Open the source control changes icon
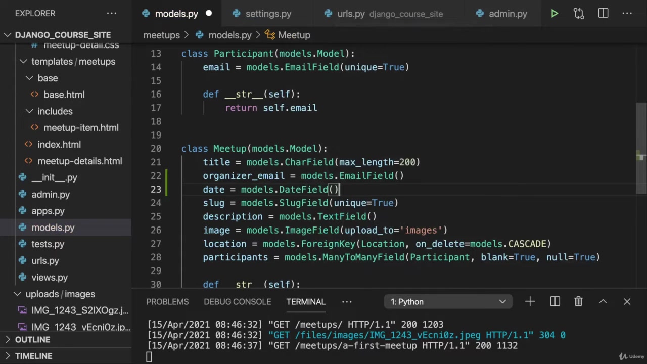This screenshot has width=647, height=364. [x=579, y=14]
